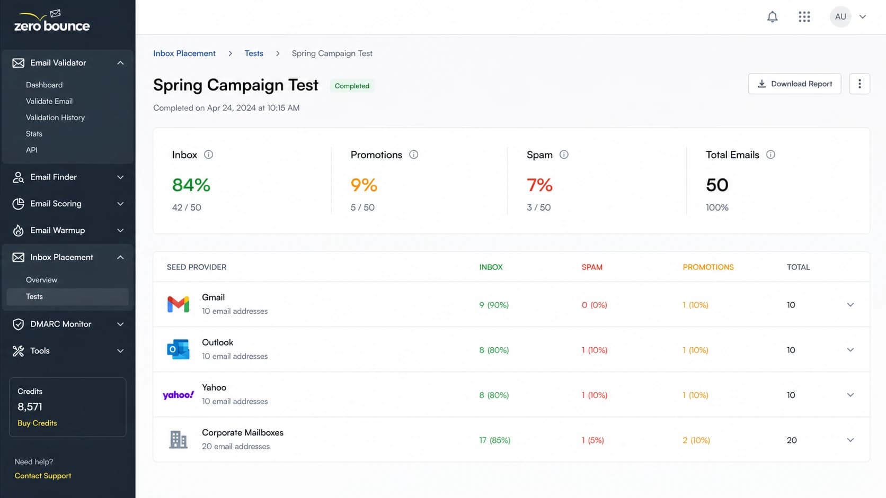Viewport: 886px width, 498px height.
Task: Show info tooltip for Promotions metric
Action: pyautogui.click(x=414, y=155)
